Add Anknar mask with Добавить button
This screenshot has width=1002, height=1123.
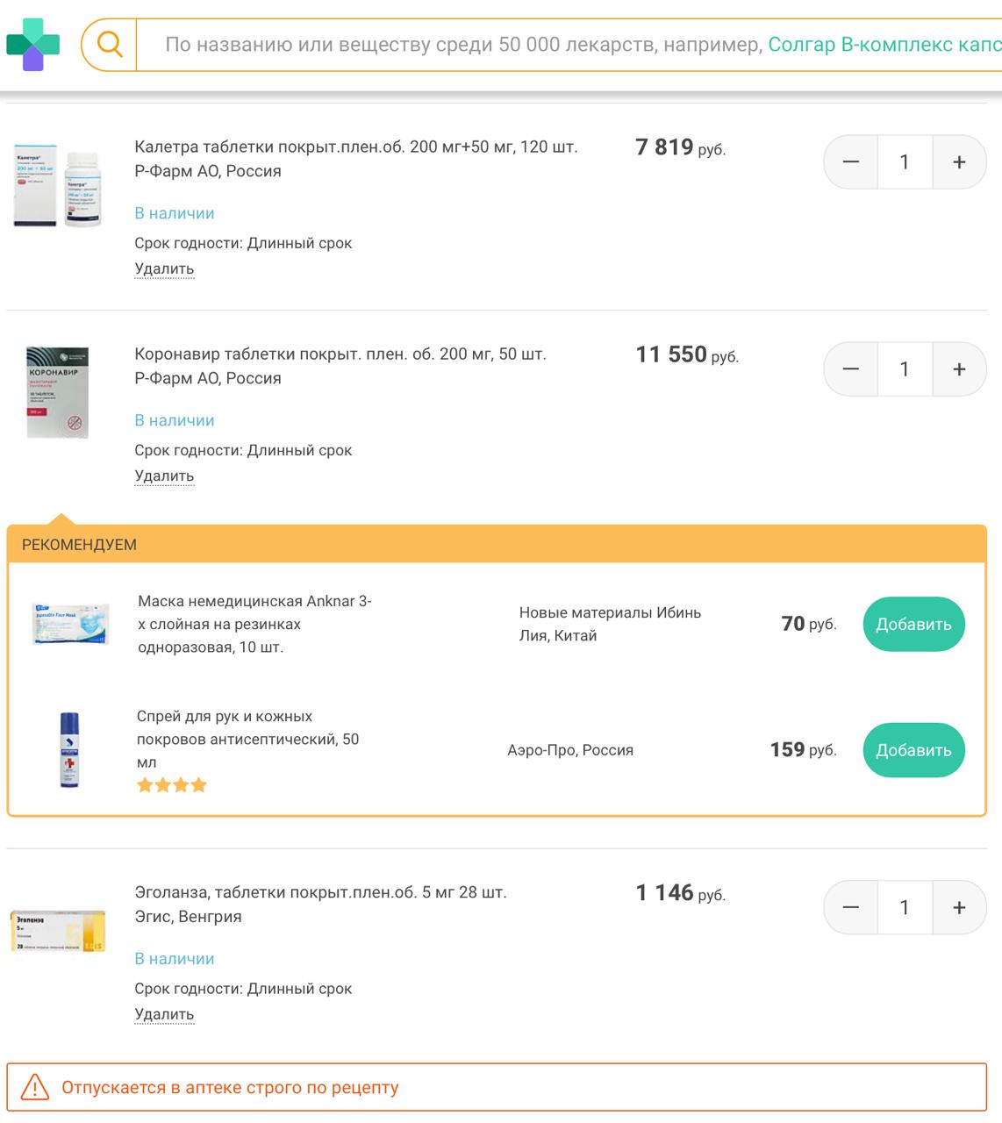[x=913, y=625]
